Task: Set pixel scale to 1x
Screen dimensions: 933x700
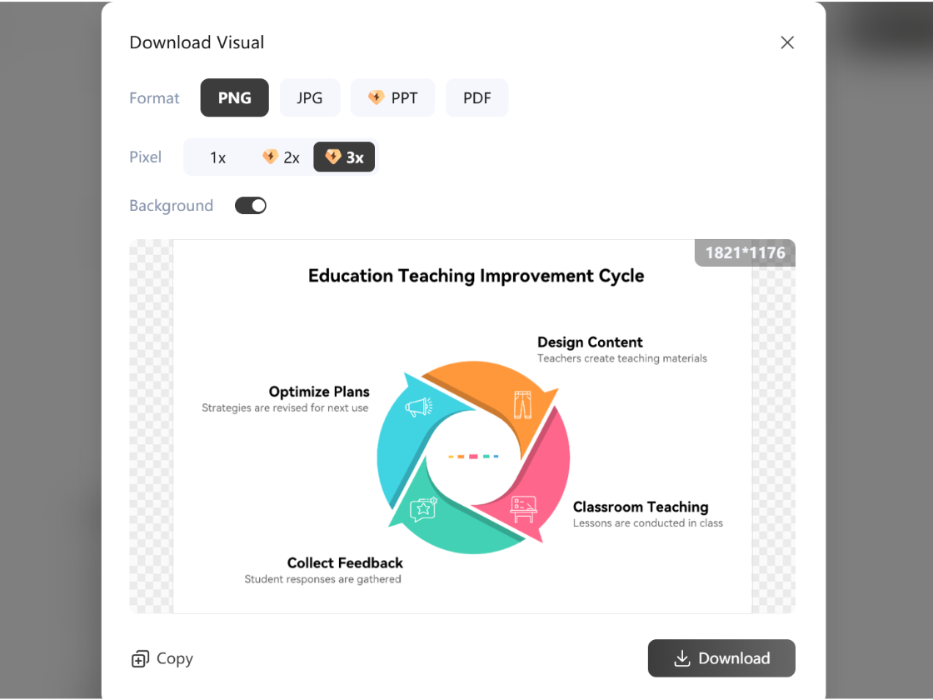Action: 217,157
